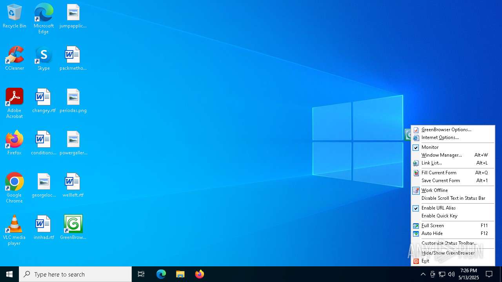Open the volume tray icon
The width and height of the screenshot is (502, 282).
tap(451, 274)
